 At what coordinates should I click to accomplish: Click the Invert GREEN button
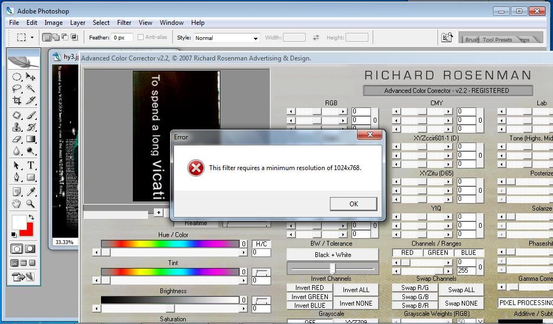(x=309, y=297)
